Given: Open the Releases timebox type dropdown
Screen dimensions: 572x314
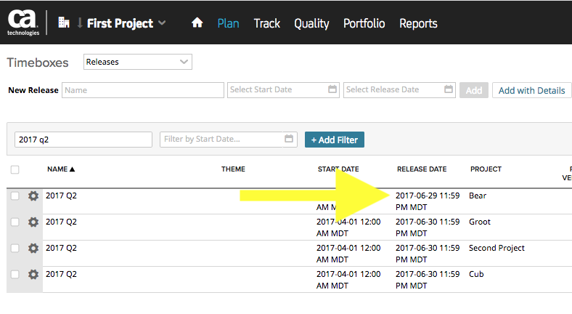Looking at the screenshot, I should (138, 63).
